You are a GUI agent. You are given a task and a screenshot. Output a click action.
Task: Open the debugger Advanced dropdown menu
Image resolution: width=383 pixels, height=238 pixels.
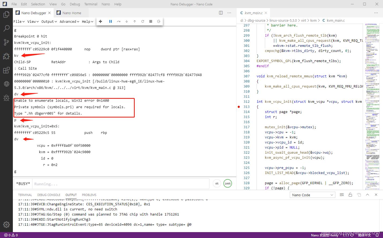tap(69, 21)
